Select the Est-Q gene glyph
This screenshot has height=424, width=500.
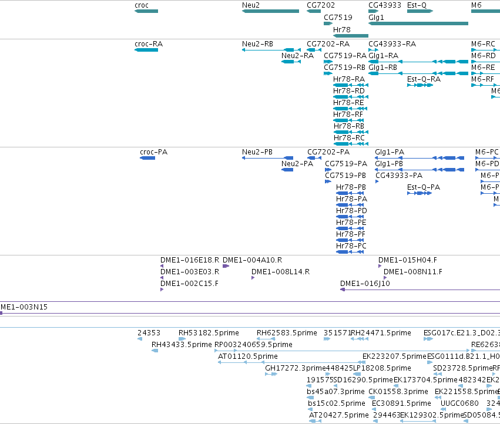click(x=420, y=11)
